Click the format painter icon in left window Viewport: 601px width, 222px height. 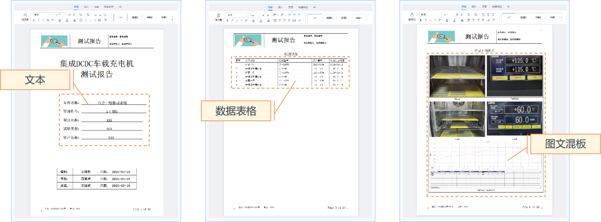(x=24, y=16)
